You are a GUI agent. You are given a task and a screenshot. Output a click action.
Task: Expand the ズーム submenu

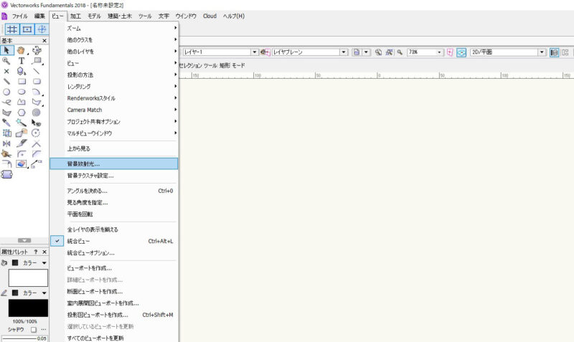(x=114, y=28)
